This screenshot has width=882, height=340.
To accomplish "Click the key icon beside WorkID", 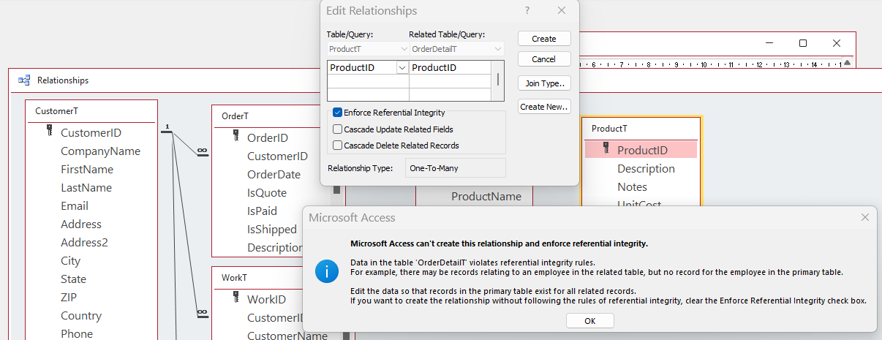I will pos(236,298).
